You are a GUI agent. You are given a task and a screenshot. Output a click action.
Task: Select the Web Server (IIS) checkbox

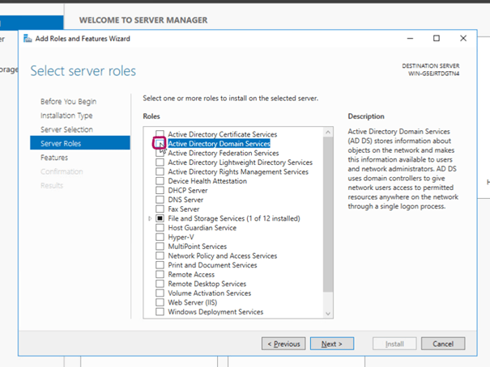pyautogui.click(x=160, y=302)
